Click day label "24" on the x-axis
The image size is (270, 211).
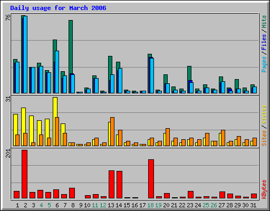tap(198, 205)
